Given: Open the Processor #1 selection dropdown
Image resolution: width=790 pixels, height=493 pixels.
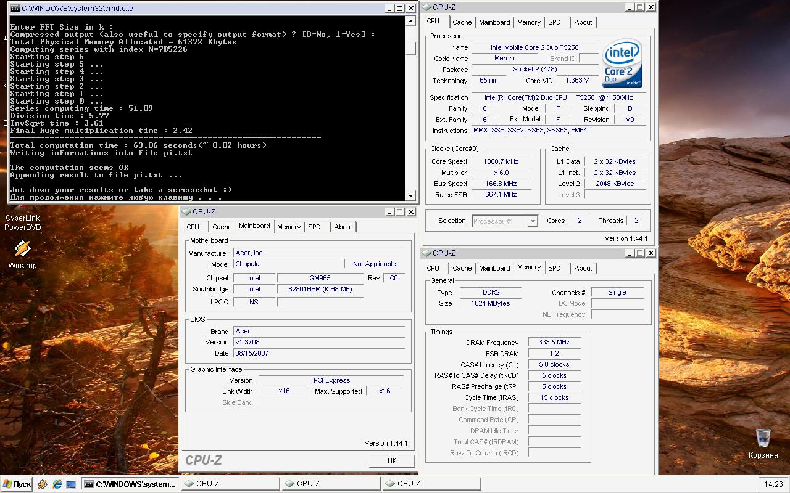Looking at the screenshot, I should pos(505,221).
